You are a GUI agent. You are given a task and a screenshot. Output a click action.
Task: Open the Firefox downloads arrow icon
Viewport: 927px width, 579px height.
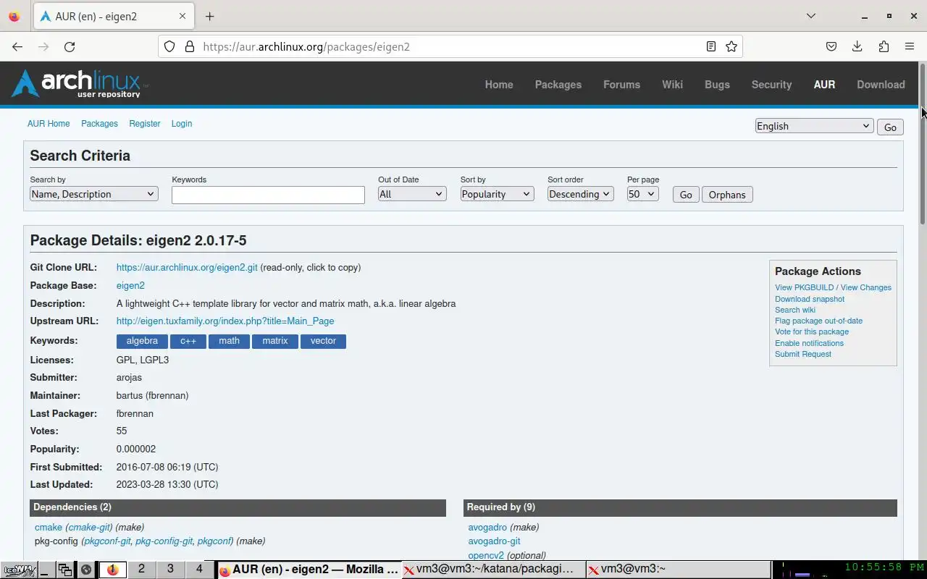point(857,46)
